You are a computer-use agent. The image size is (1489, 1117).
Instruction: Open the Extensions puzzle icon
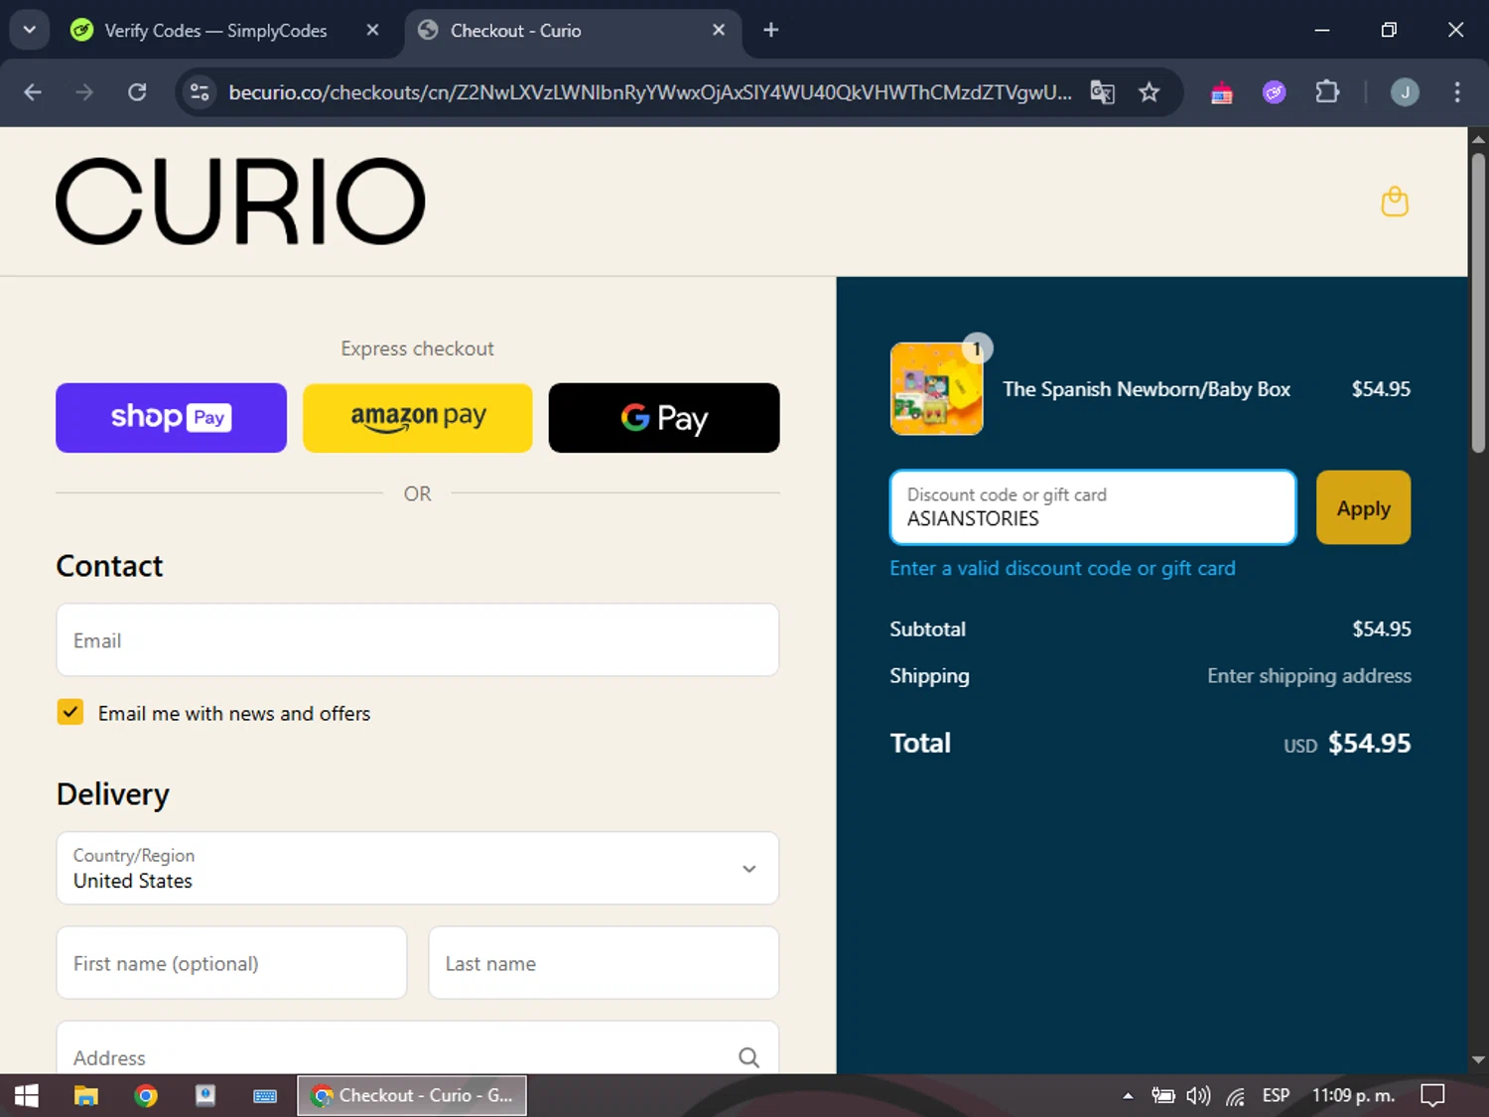tap(1327, 92)
